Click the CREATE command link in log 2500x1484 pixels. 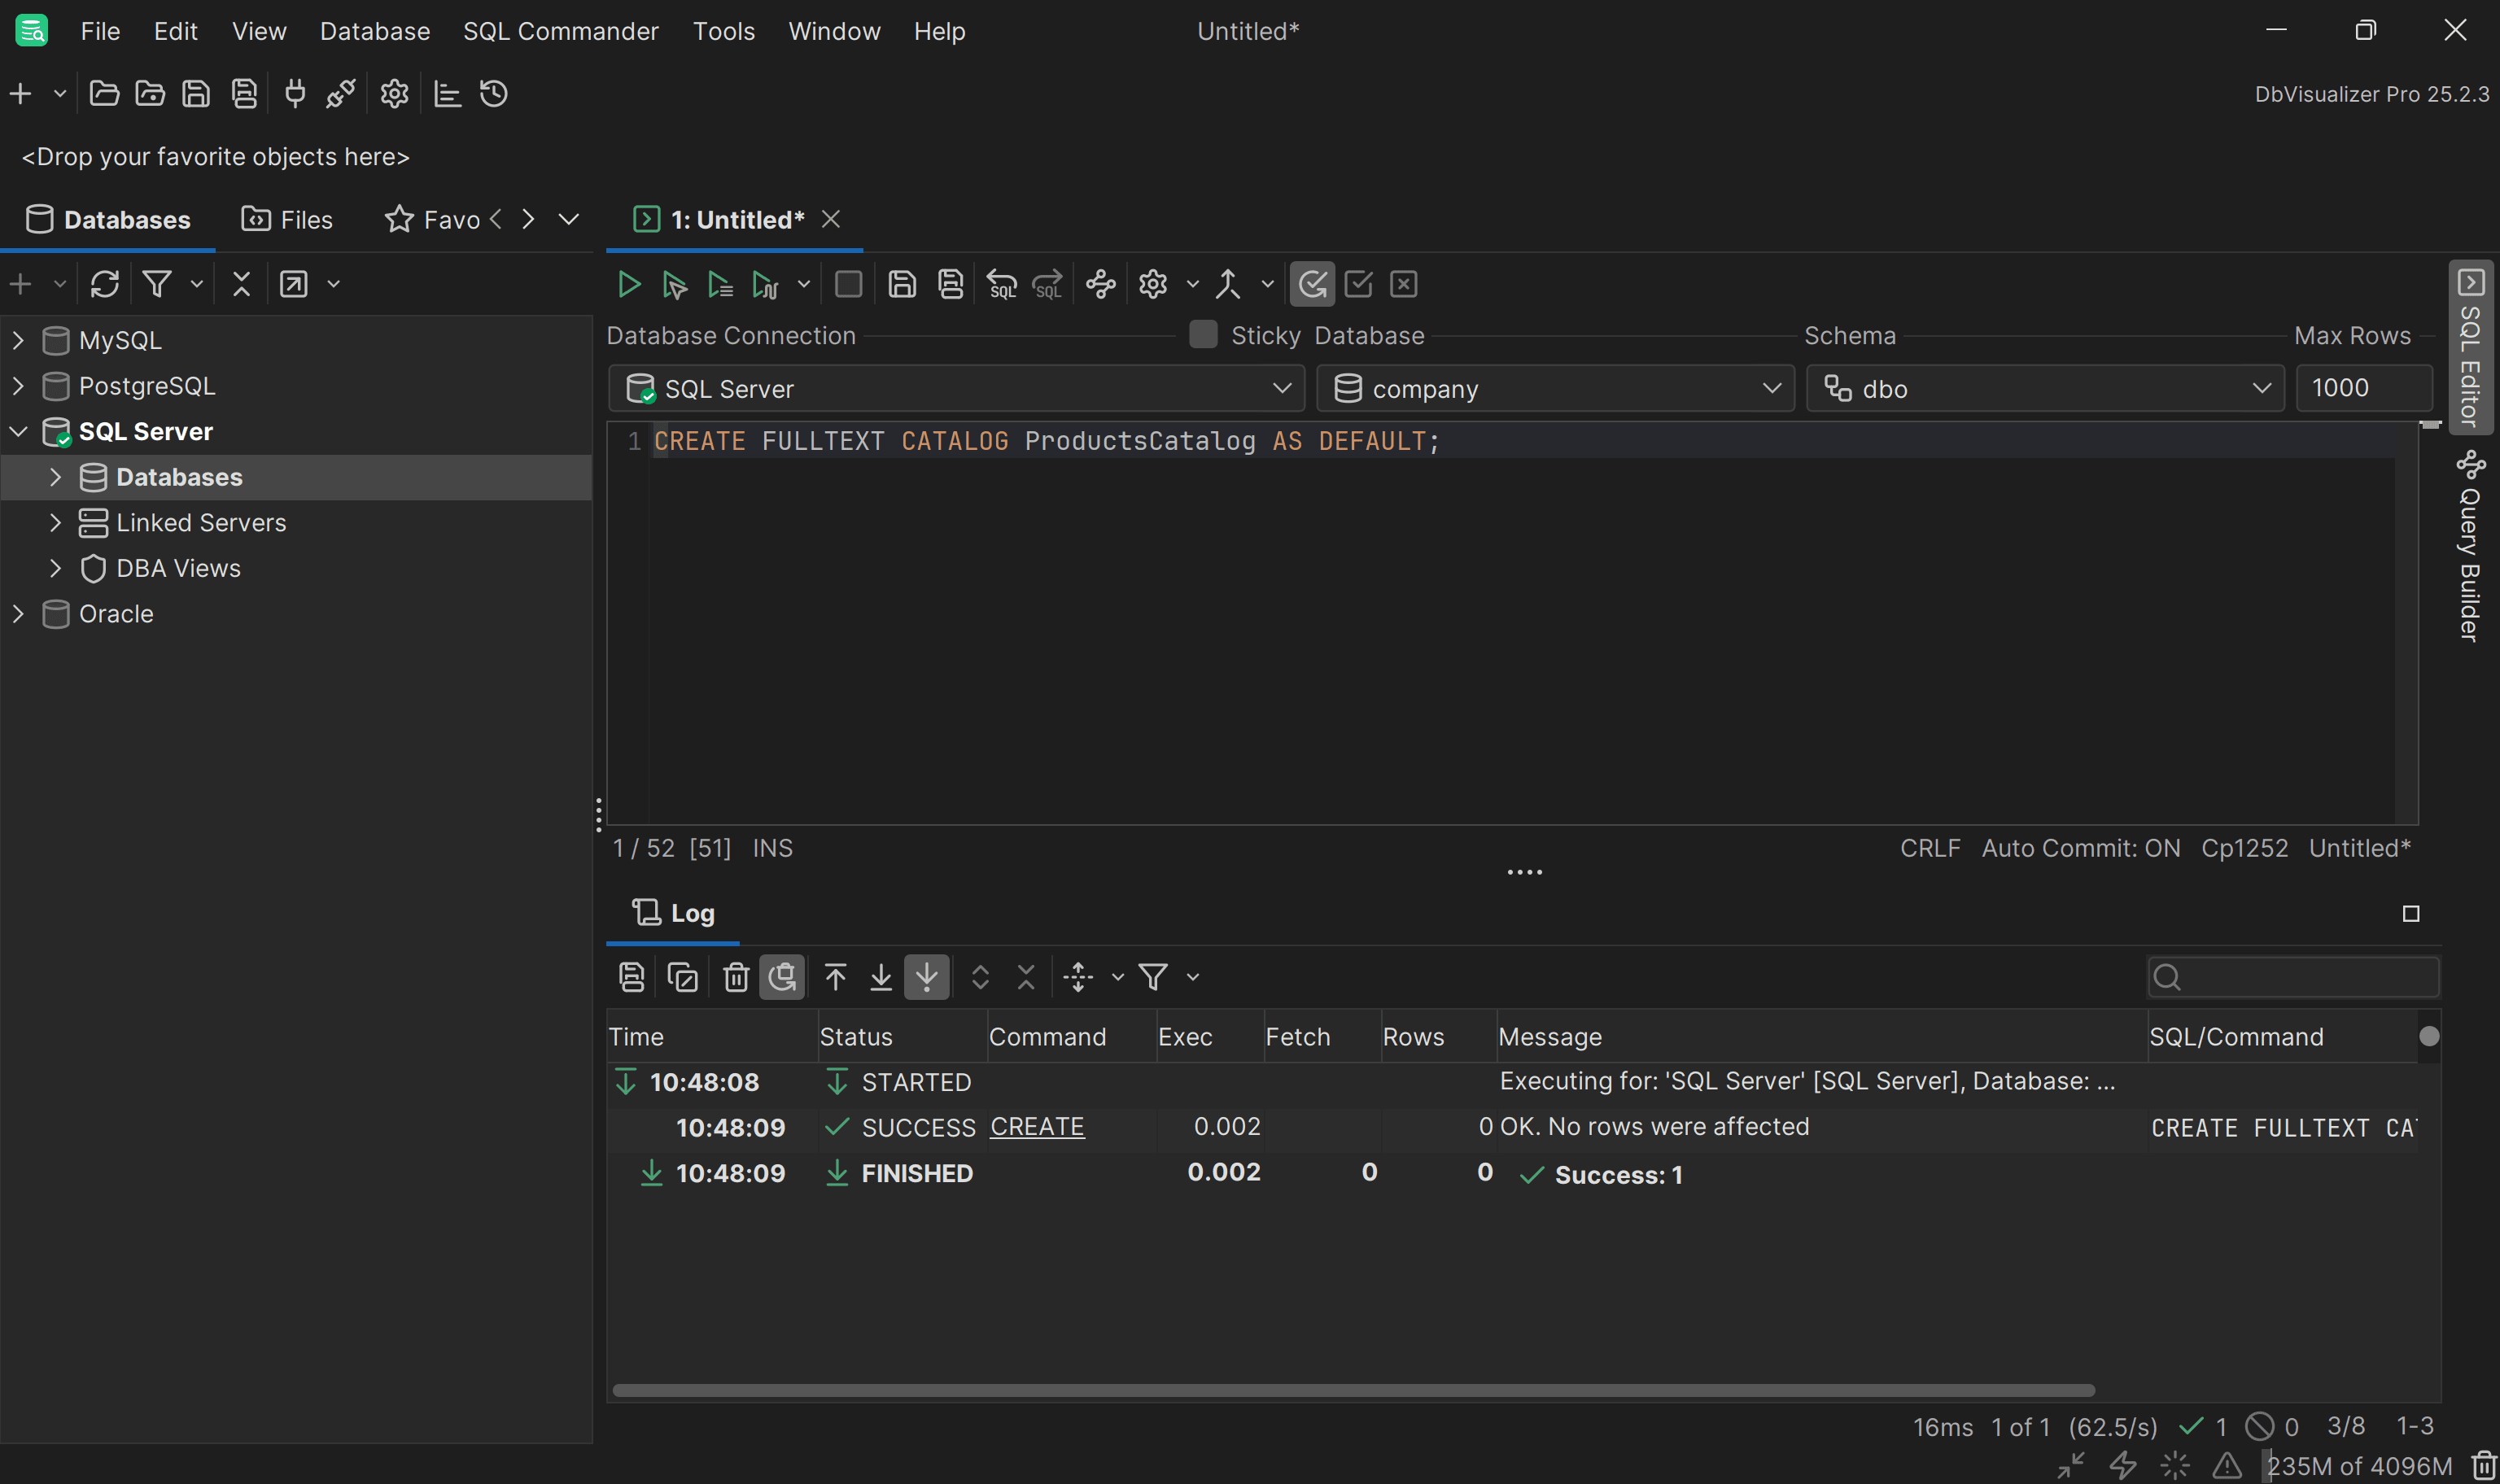pyautogui.click(x=1037, y=1127)
